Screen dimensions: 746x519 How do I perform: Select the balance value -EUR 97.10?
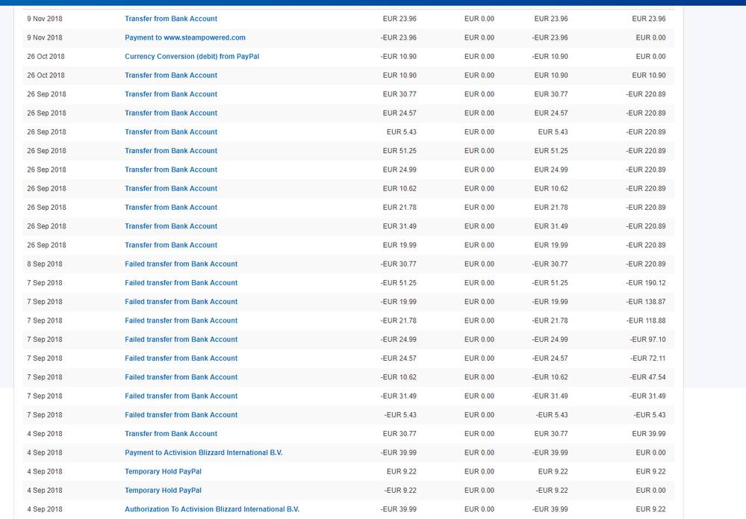click(x=647, y=339)
